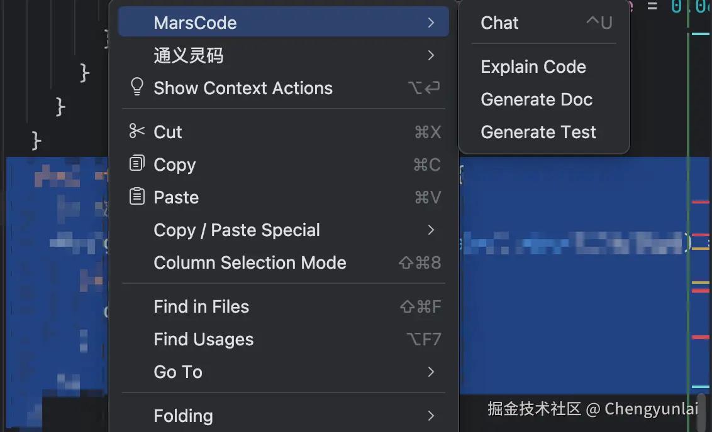The image size is (712, 432).
Task: Choose Generate Test option
Action: click(538, 132)
